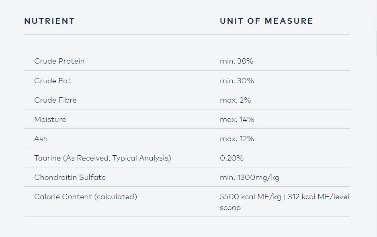Click the 0.20% taurine value
This screenshot has width=377, height=237.
tap(232, 158)
